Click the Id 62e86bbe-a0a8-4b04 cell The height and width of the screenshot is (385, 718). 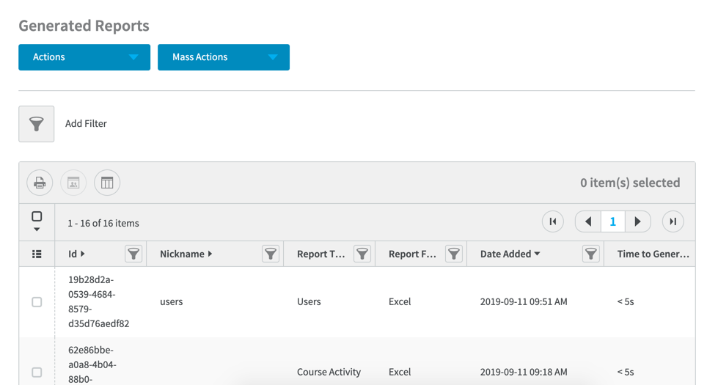click(x=92, y=365)
